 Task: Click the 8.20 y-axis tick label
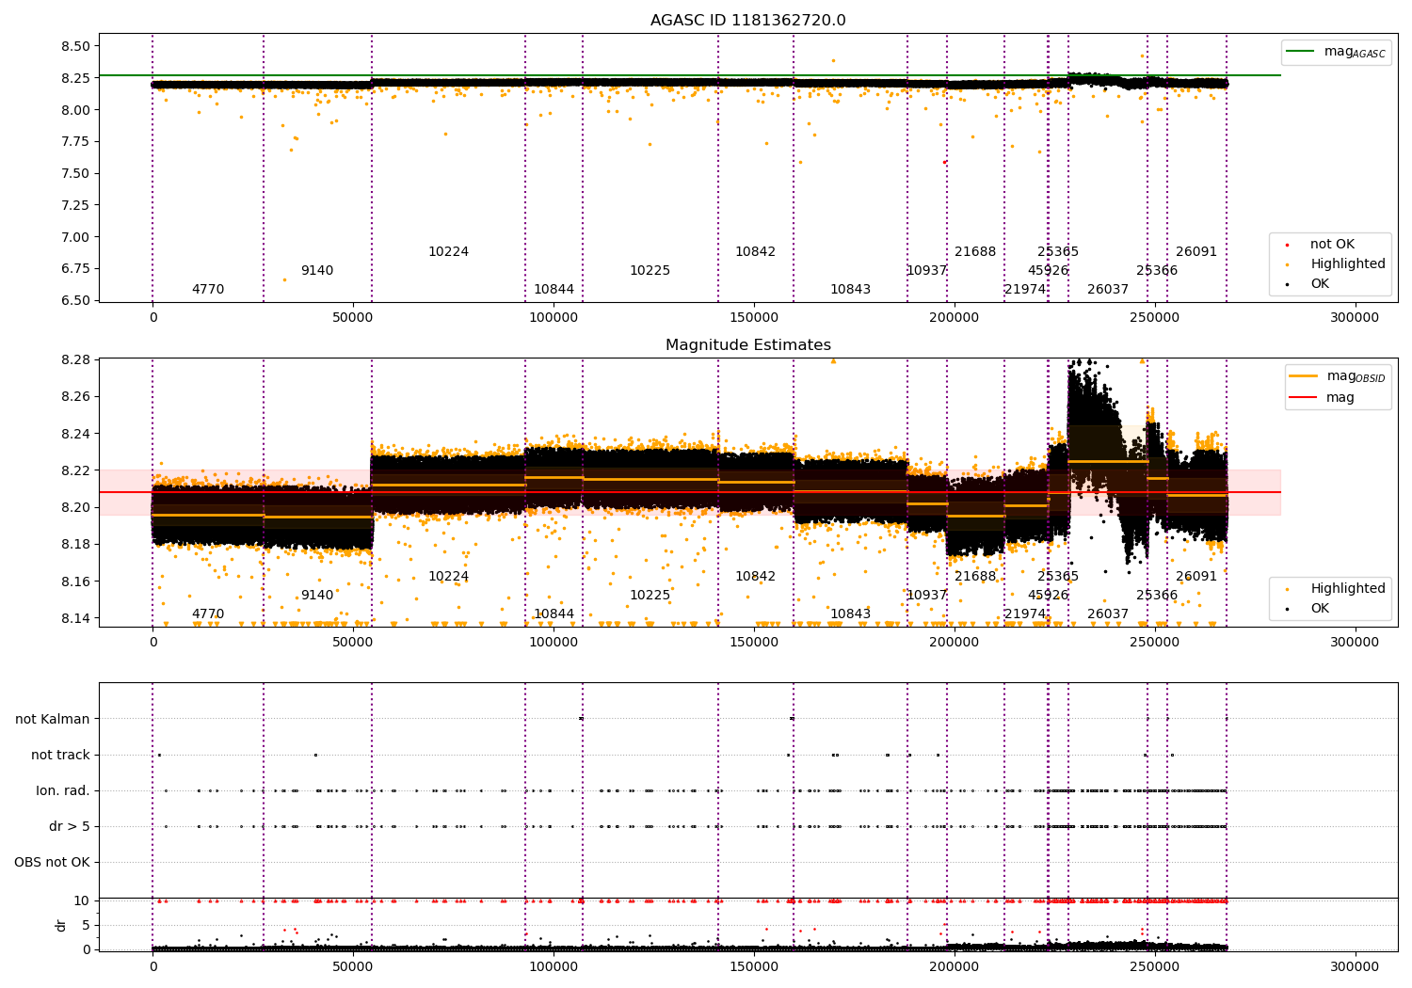point(75,508)
